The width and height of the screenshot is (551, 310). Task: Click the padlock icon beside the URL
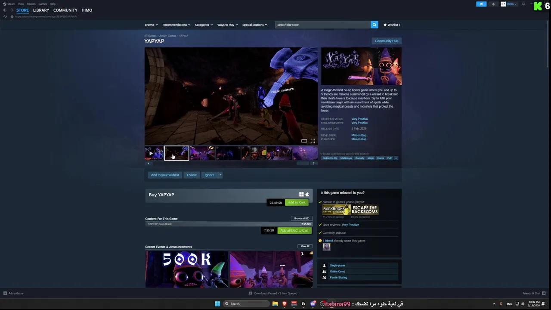[12, 16]
